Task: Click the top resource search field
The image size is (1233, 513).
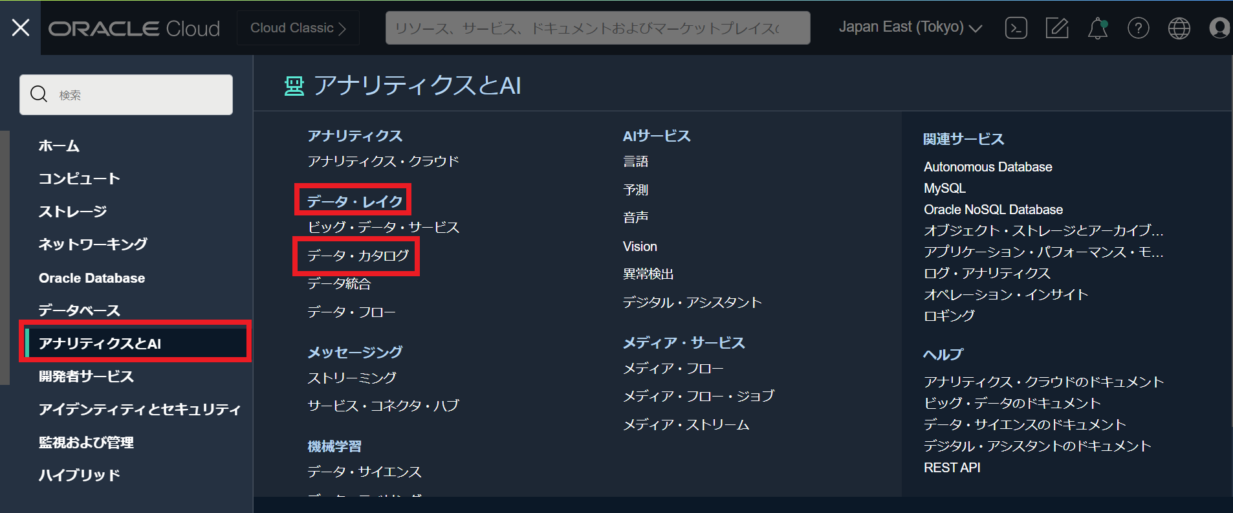Action: [x=597, y=28]
